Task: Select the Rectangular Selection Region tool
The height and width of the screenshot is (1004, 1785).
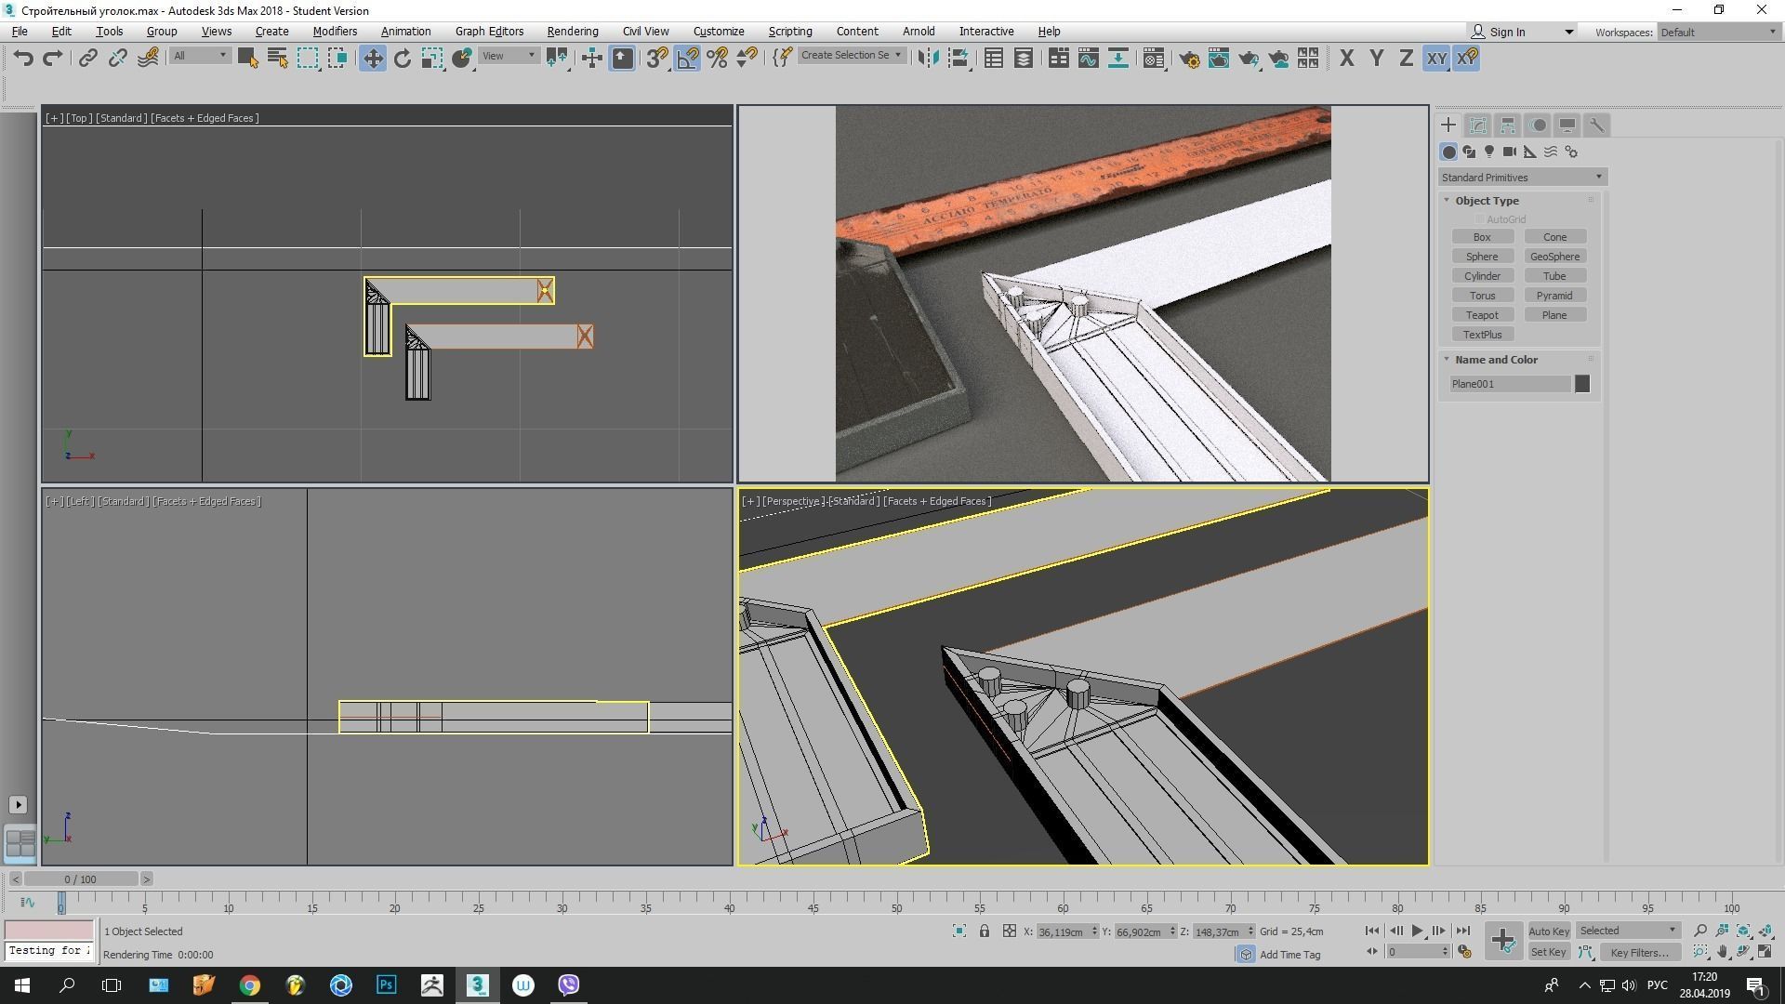Action: tap(308, 59)
